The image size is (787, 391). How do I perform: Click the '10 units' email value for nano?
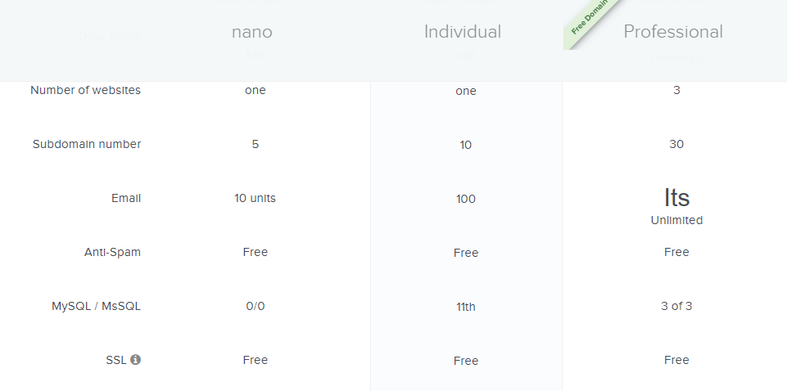[255, 199]
